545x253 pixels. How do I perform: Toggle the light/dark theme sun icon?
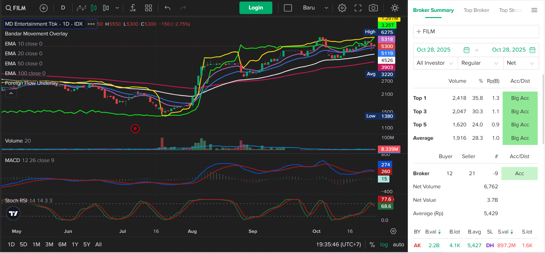click(395, 8)
